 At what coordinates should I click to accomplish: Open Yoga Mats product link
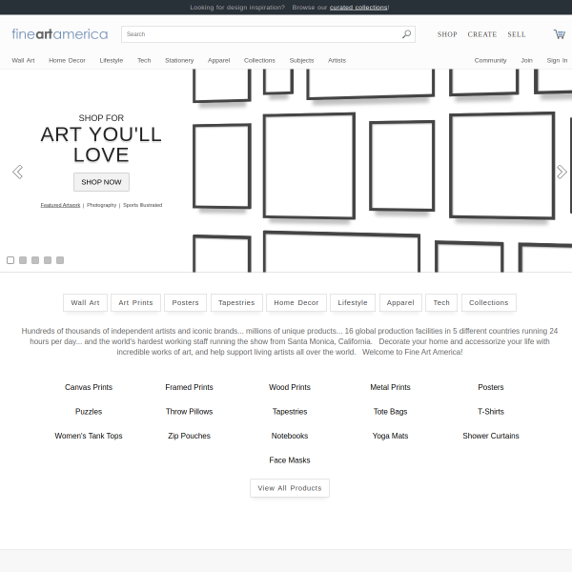pyautogui.click(x=390, y=436)
